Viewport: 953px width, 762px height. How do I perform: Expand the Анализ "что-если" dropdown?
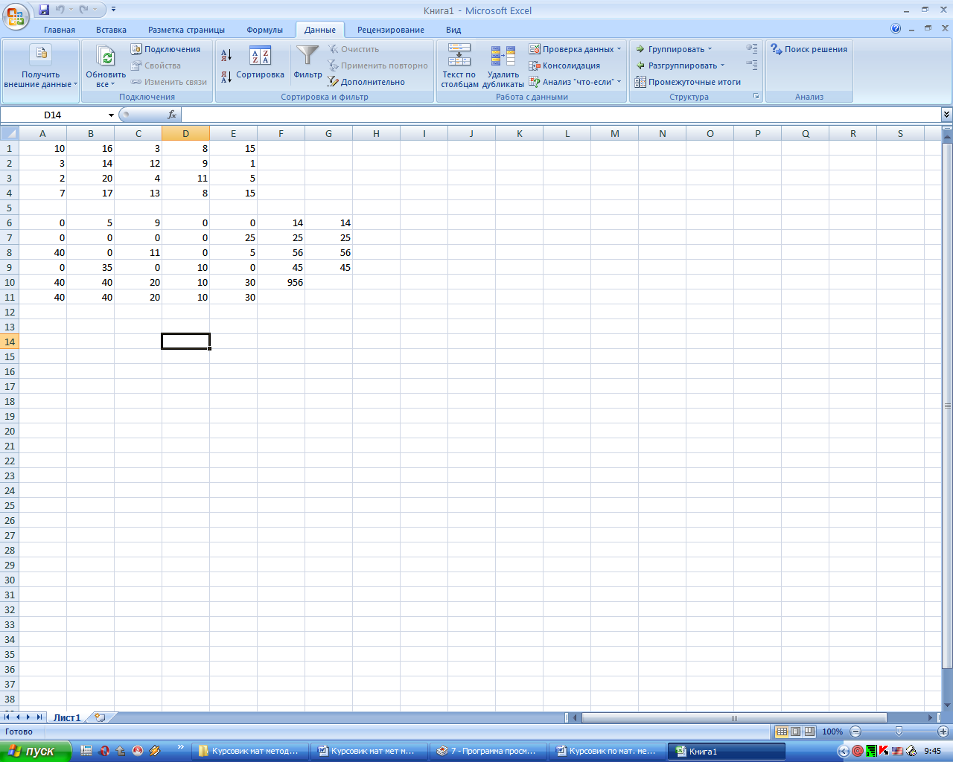[x=619, y=82]
